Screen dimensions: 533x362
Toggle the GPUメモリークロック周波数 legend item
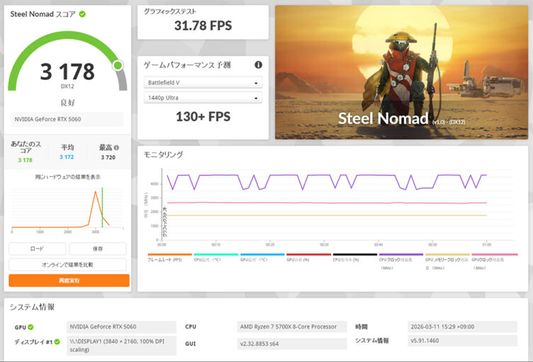pyautogui.click(x=447, y=261)
